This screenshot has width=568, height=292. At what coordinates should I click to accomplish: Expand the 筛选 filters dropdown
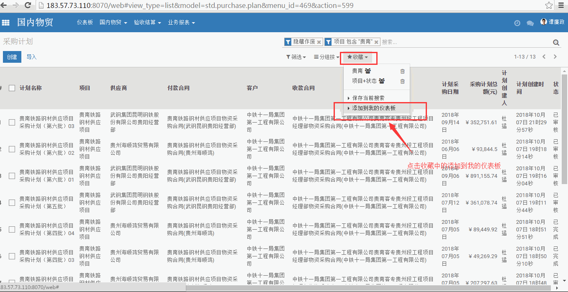pyautogui.click(x=296, y=57)
